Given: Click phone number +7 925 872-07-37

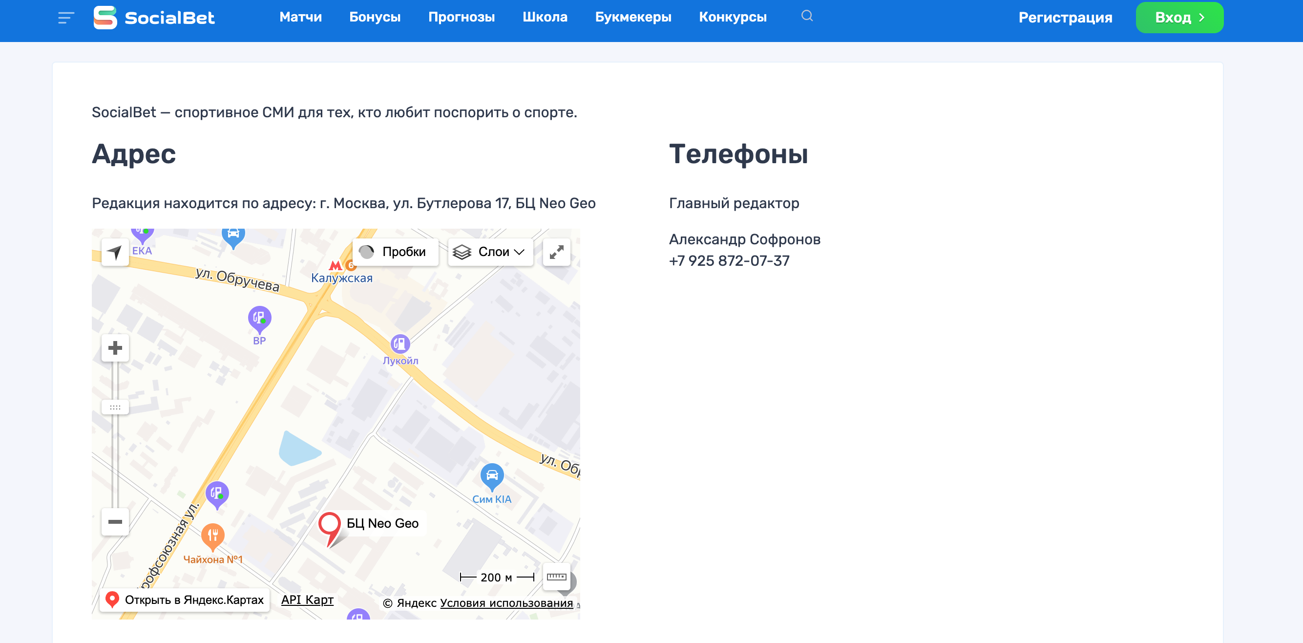Looking at the screenshot, I should pos(729,261).
